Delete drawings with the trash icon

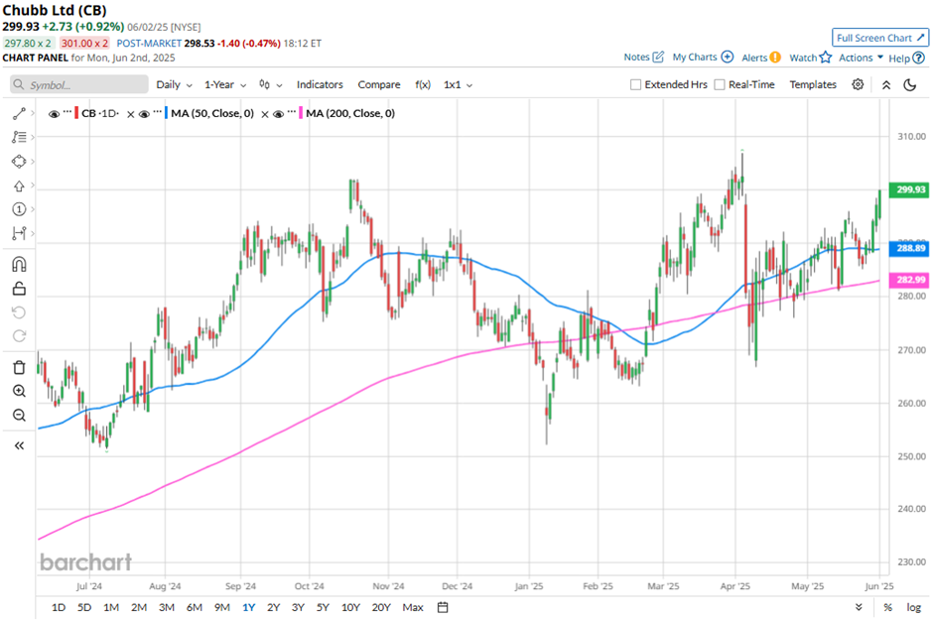(19, 368)
